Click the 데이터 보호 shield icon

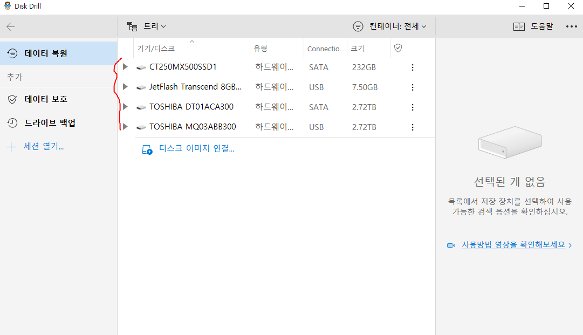pos(12,100)
